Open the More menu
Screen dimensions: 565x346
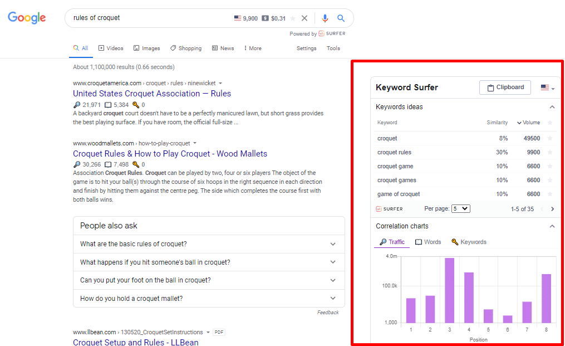[x=253, y=48]
